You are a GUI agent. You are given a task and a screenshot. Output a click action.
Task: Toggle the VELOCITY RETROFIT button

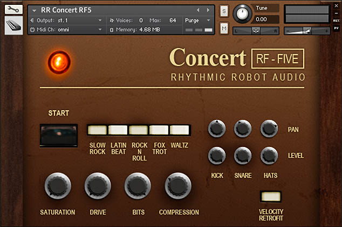pos(271,196)
